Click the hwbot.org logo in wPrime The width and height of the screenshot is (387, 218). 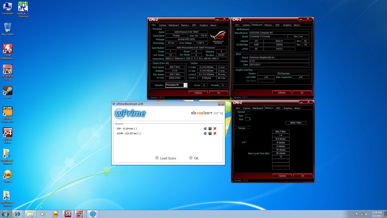pos(207,113)
